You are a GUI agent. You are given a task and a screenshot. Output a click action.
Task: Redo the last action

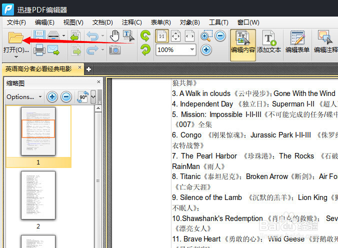click(92, 50)
